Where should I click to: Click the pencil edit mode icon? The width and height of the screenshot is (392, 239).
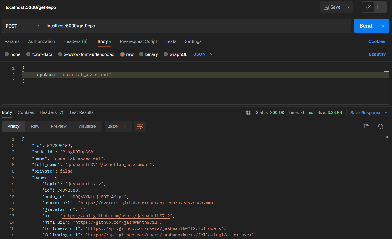368,7
